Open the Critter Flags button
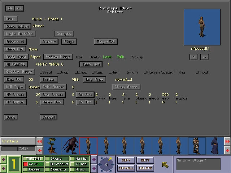231x173 pixels. [x=19, y=72]
